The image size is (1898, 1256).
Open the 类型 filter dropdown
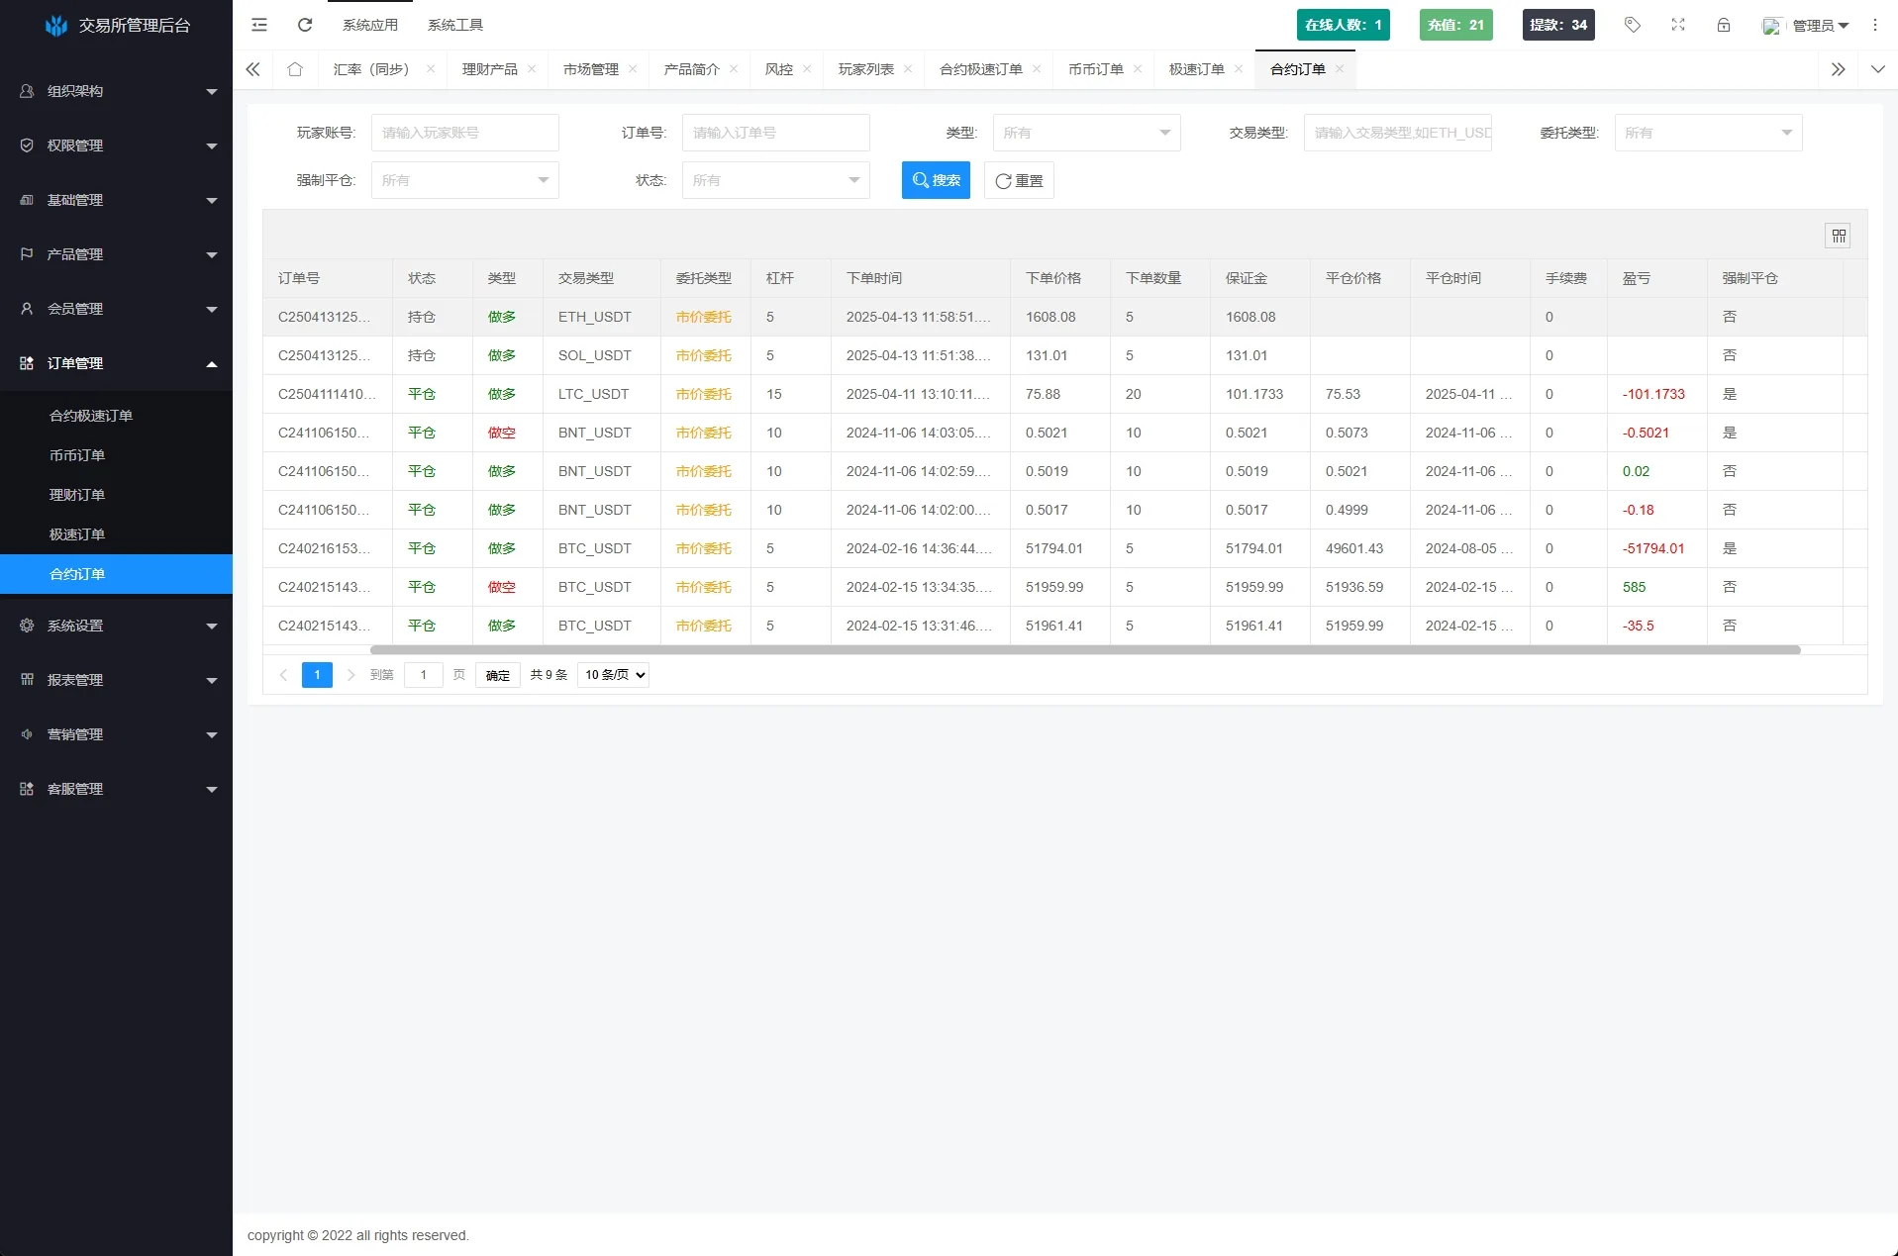[1086, 133]
